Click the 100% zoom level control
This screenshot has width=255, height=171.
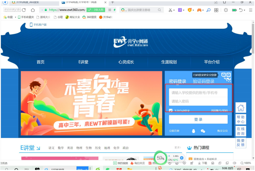click(246, 163)
